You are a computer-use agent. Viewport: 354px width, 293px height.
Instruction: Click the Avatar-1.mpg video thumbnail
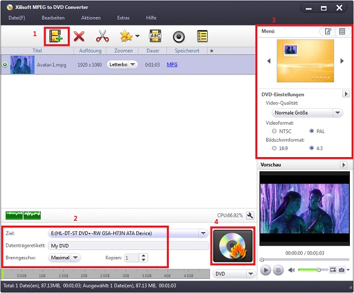pyautogui.click(x=22, y=64)
